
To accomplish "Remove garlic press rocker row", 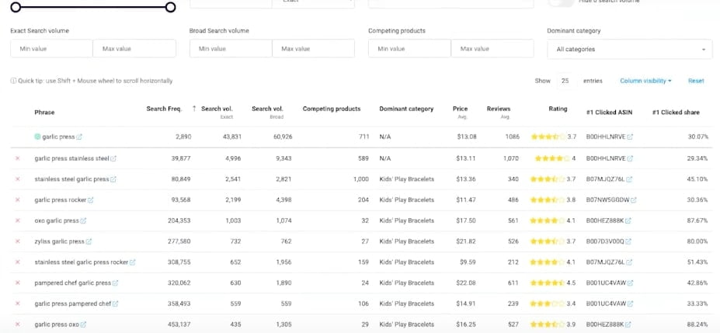I will 18,199.
